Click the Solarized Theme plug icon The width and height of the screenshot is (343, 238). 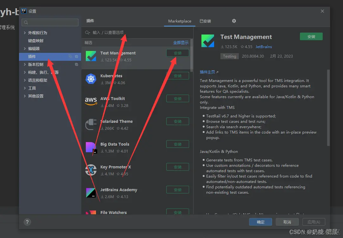(91, 124)
